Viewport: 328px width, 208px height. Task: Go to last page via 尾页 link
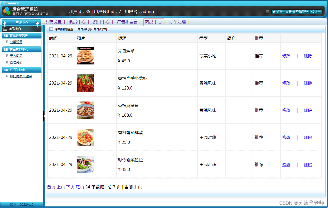(80, 187)
